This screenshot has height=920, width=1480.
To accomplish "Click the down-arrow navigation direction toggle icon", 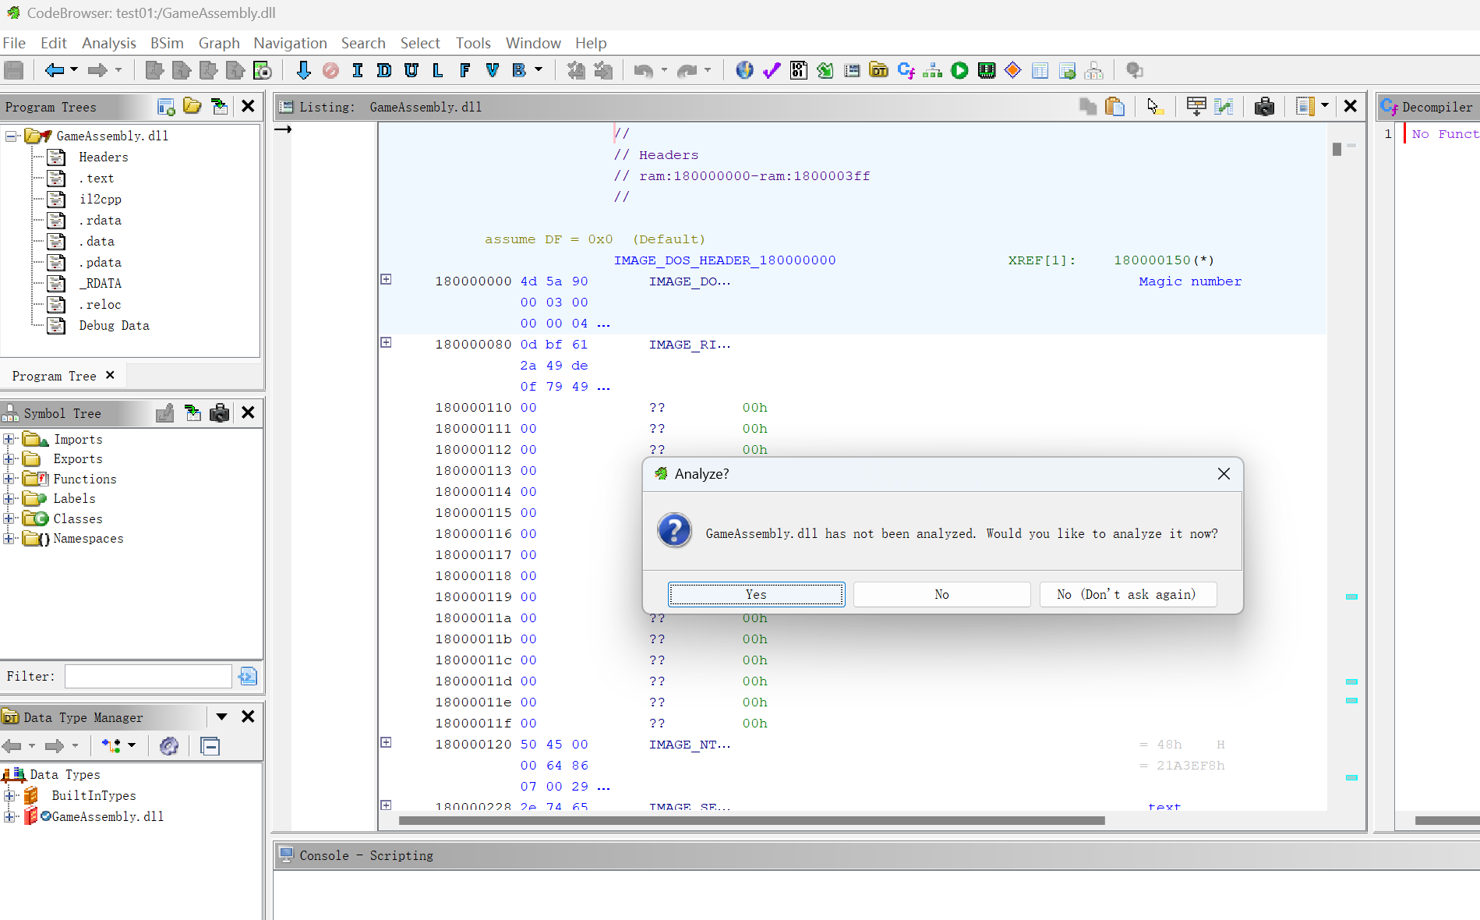I will click(303, 70).
